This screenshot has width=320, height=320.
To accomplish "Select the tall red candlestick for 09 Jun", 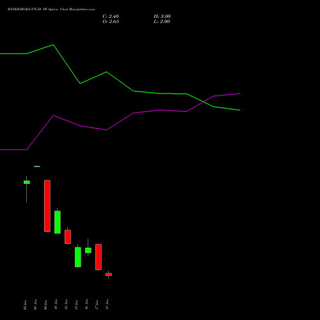I will point(47,205).
